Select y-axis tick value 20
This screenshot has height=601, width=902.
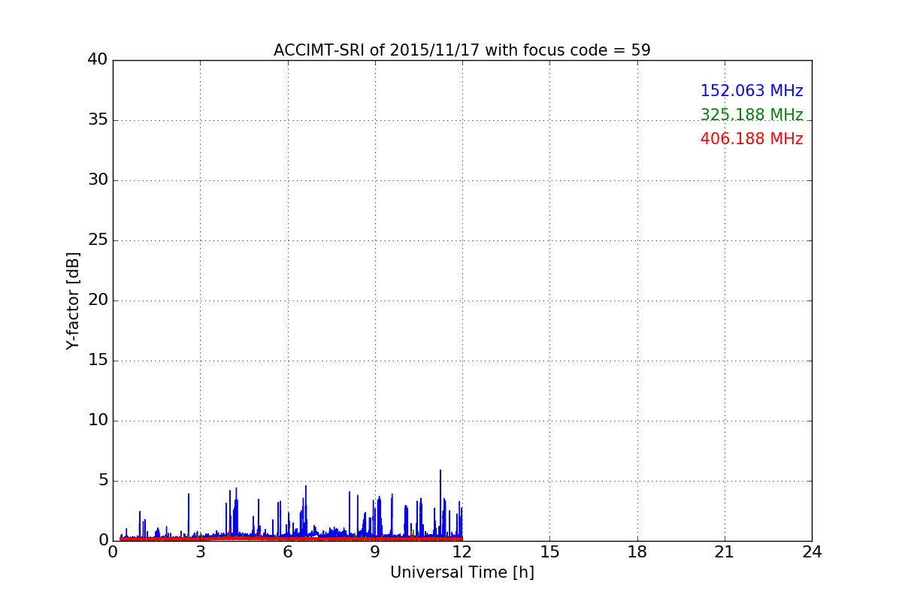coord(98,300)
